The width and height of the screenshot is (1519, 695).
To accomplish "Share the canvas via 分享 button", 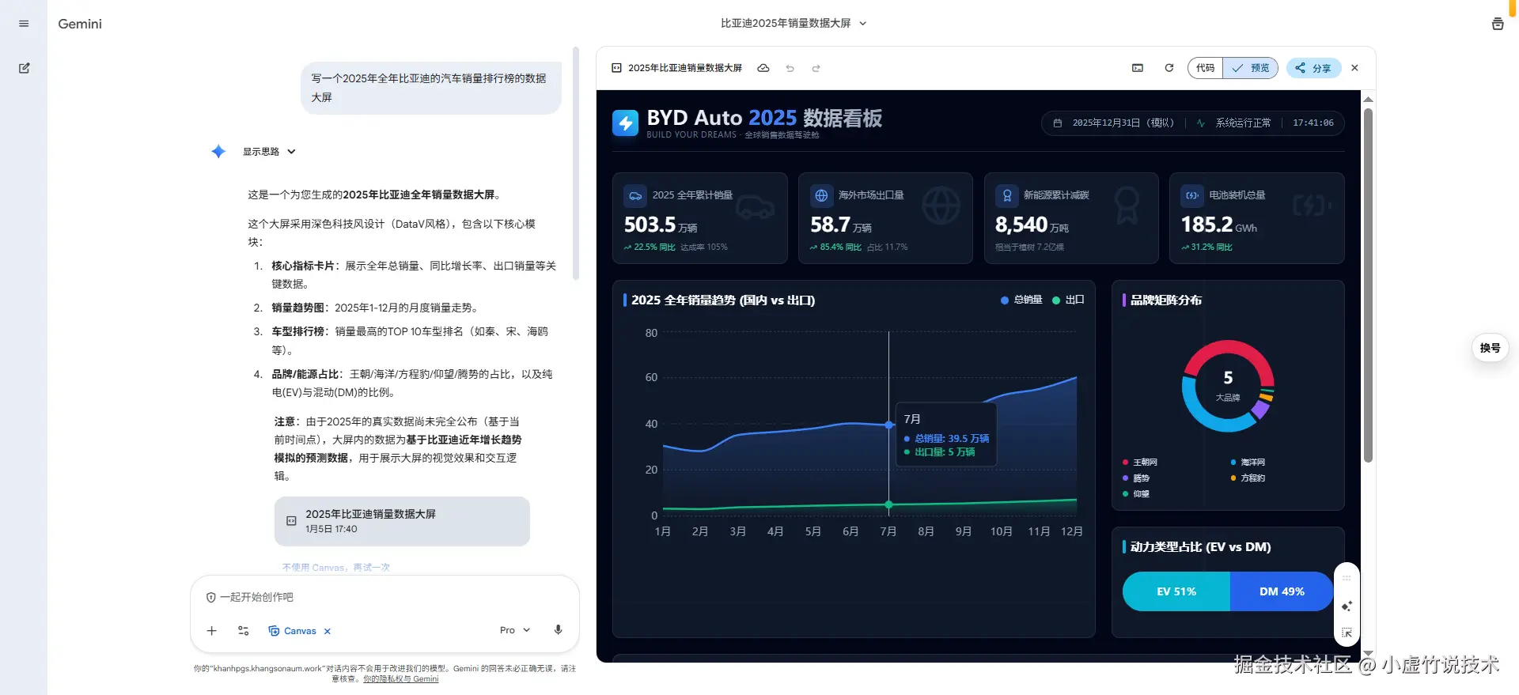I will [1313, 68].
